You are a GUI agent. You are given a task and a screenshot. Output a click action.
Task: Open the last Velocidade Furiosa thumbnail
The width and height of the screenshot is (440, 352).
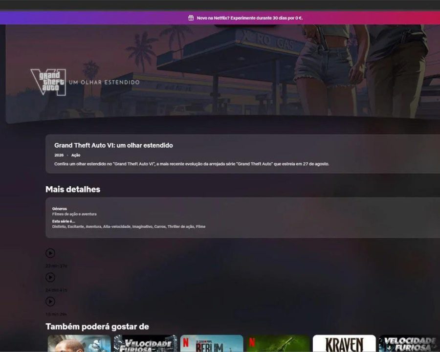pyautogui.click(x=409, y=343)
